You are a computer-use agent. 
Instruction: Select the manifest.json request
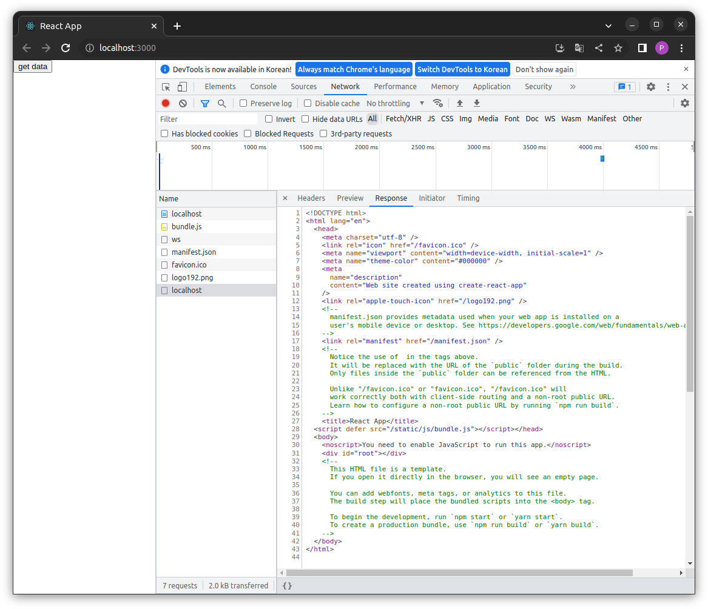[x=217, y=252]
